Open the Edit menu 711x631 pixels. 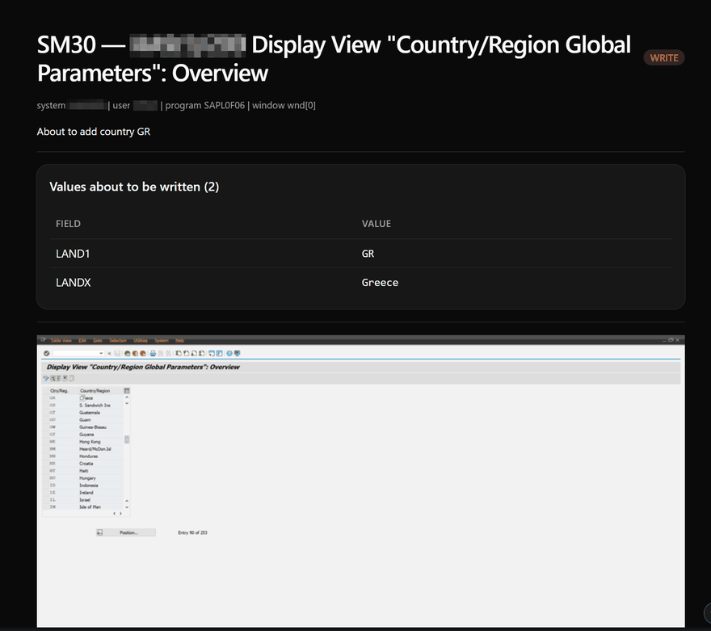coord(82,340)
